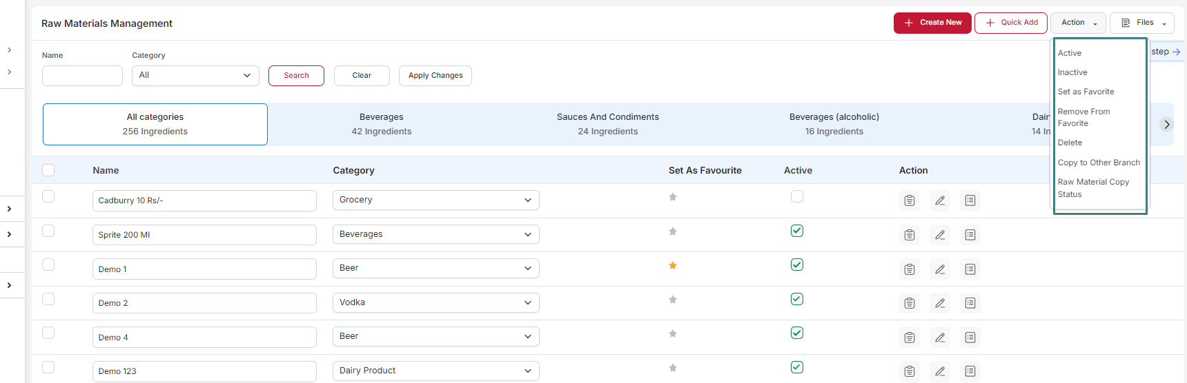
Task: Click the Name search input field
Action: pos(82,76)
